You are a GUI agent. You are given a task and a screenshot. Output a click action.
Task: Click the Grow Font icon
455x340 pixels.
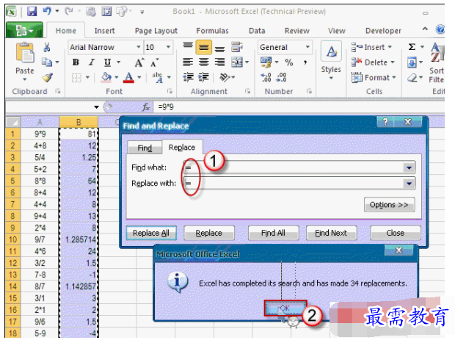(x=139, y=62)
